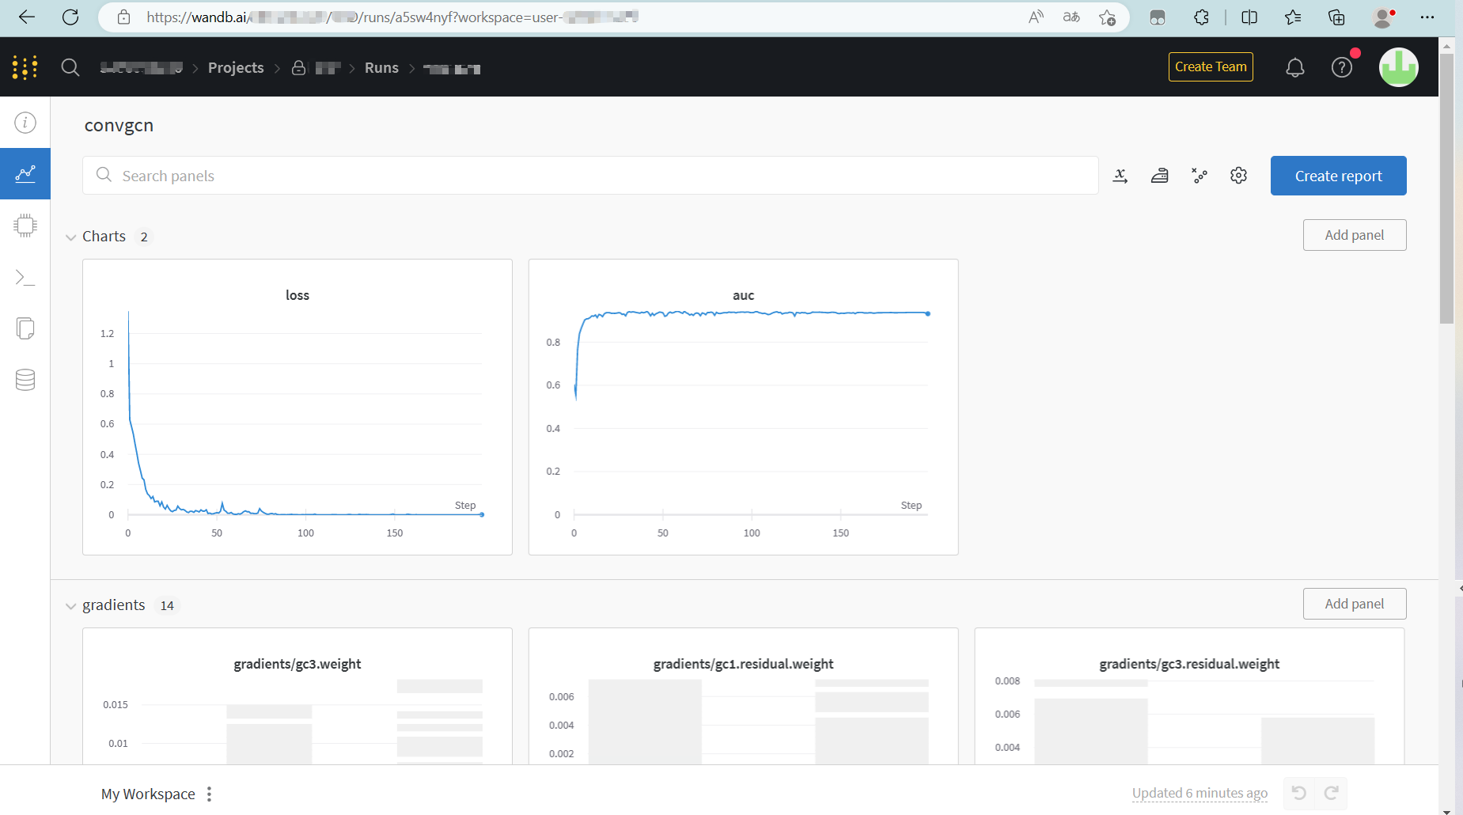Click the Runs breadcrumb
The height and width of the screenshot is (815, 1463).
(x=381, y=68)
